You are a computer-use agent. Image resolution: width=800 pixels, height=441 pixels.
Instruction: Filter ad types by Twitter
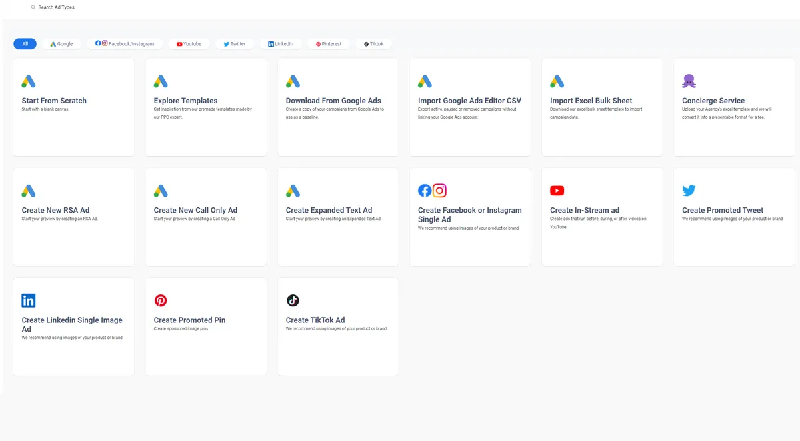235,44
